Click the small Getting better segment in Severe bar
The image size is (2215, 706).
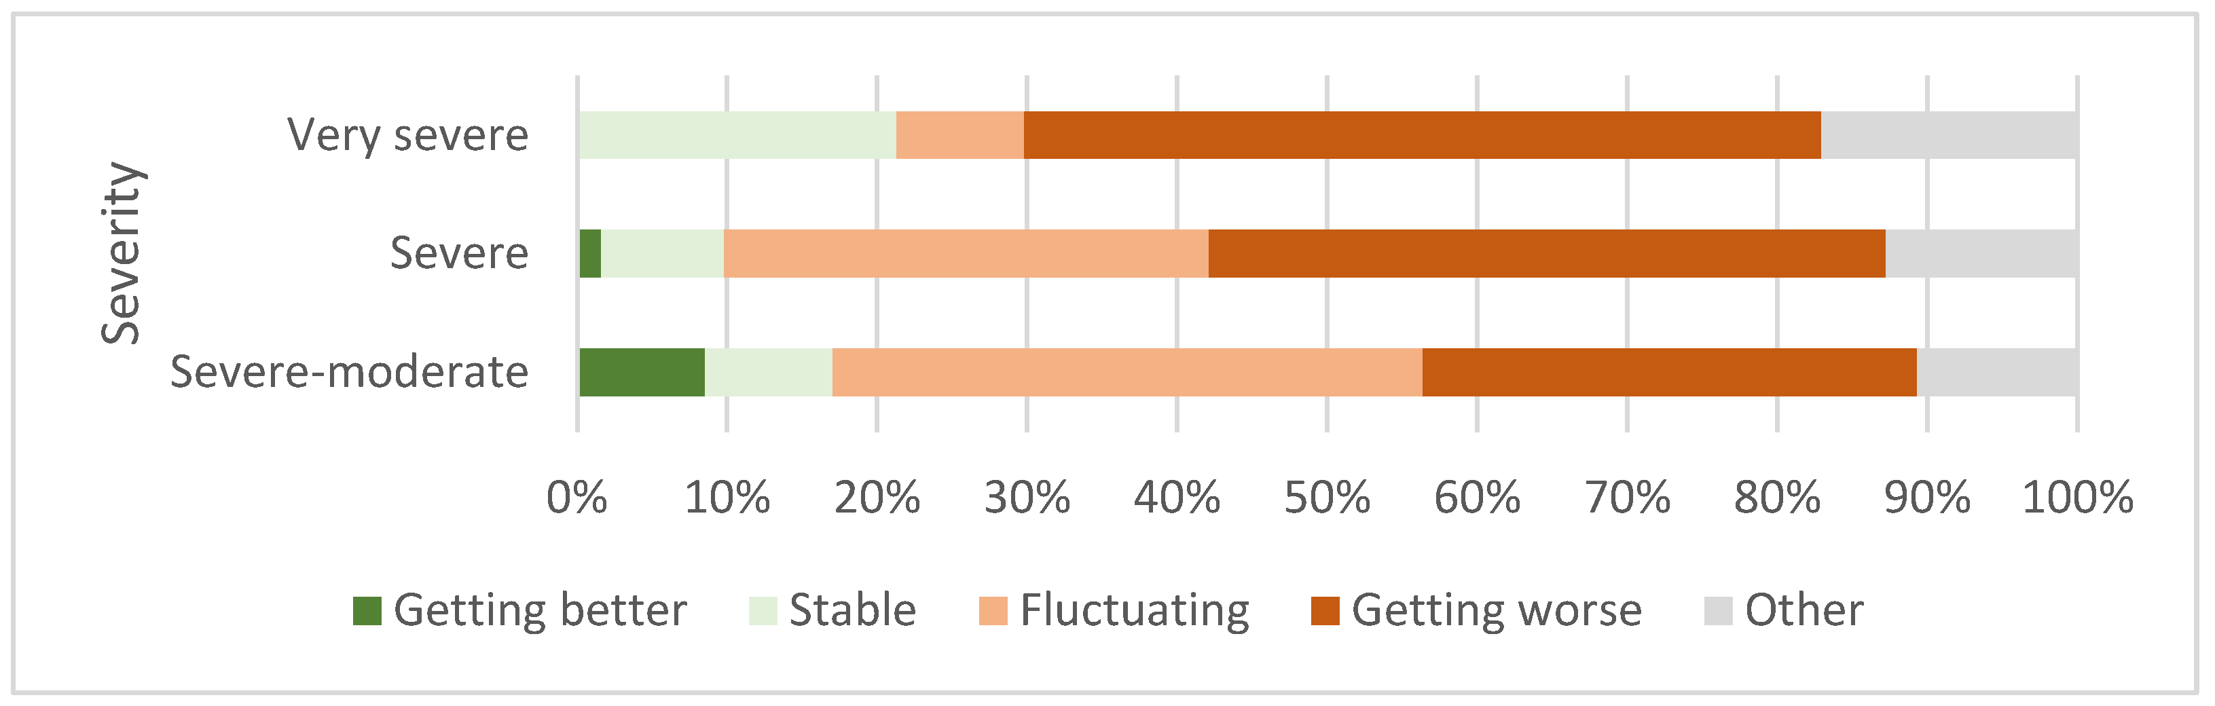pyautogui.click(x=590, y=254)
